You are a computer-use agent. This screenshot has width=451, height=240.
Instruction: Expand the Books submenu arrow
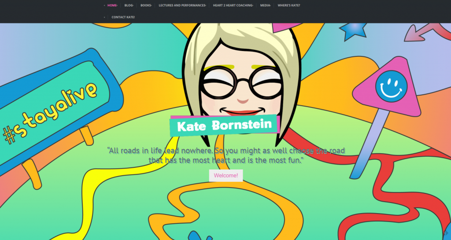(x=152, y=6)
